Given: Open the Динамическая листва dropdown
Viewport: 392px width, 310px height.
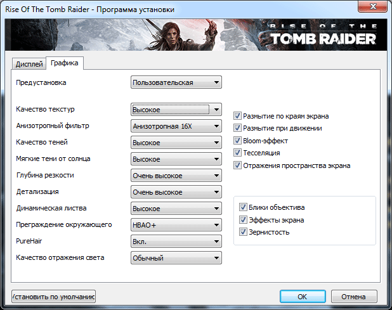Looking at the screenshot, I should pyautogui.click(x=176, y=209).
